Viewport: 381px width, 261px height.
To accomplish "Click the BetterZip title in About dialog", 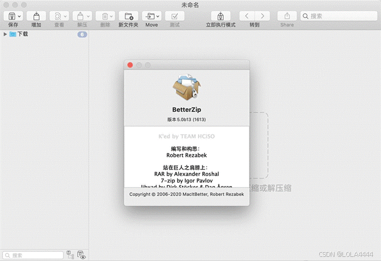I will (x=187, y=110).
